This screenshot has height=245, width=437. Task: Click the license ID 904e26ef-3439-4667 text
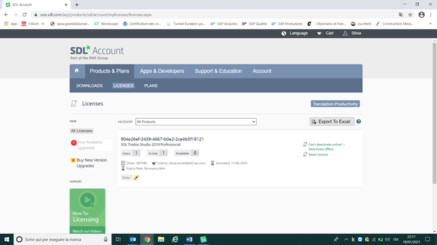[162, 139]
